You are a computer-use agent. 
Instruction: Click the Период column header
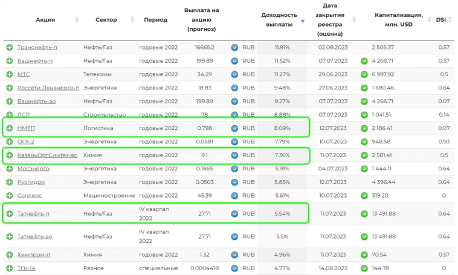(155, 19)
